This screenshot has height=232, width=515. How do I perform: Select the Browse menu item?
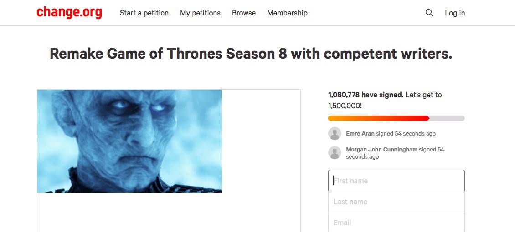[x=244, y=13]
